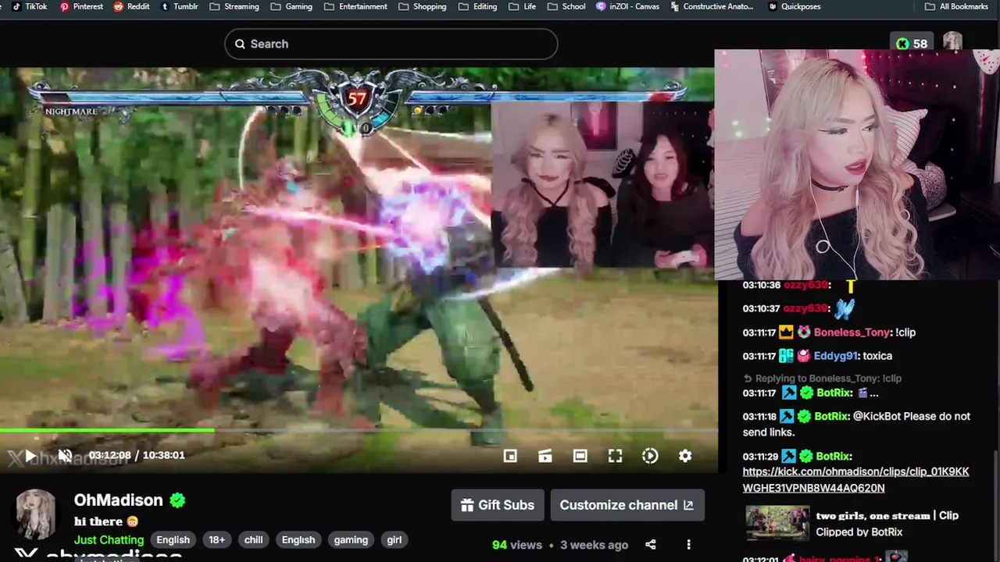Screen dimensions: 1000x562
Task: Open the video settings gear
Action: click(x=685, y=456)
